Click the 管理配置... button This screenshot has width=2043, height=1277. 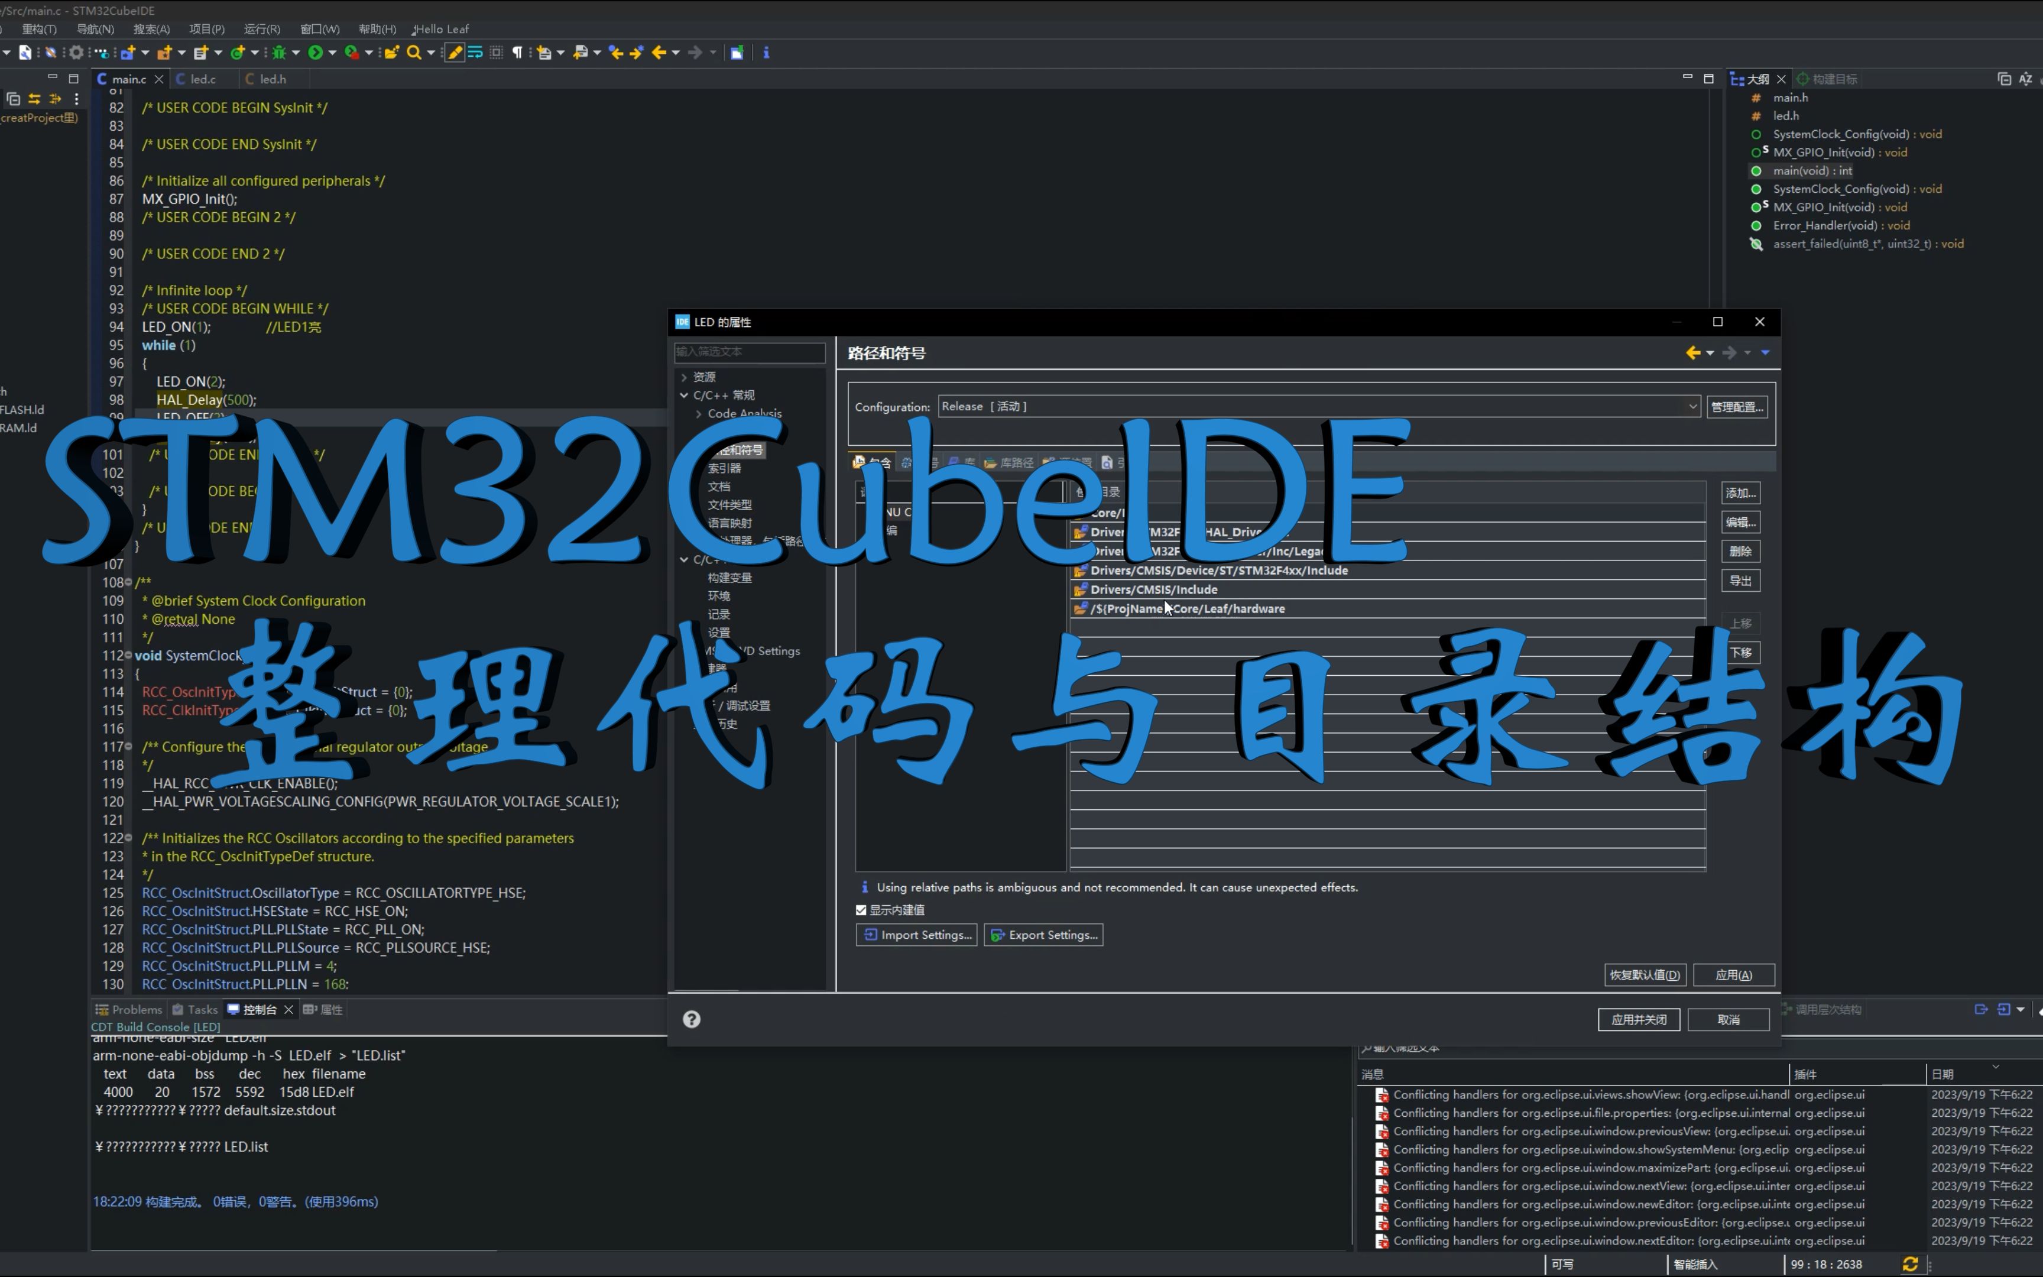1737,407
